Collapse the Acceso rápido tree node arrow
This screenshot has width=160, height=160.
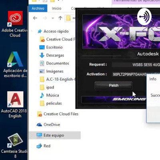click(x=32, y=31)
